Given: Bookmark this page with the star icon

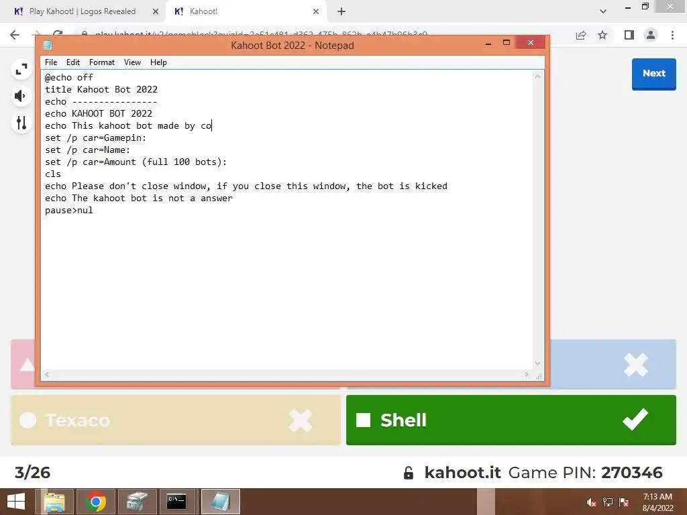Looking at the screenshot, I should point(602,35).
